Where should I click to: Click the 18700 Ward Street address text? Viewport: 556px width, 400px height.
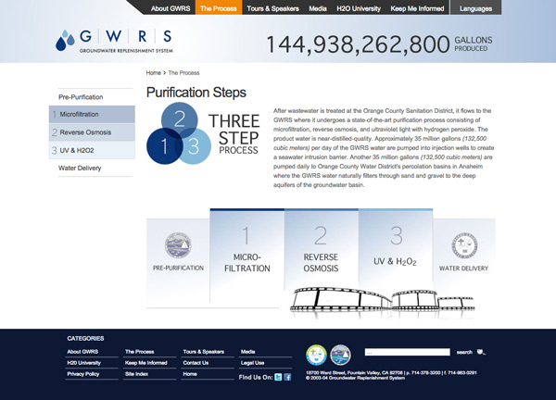(354, 373)
